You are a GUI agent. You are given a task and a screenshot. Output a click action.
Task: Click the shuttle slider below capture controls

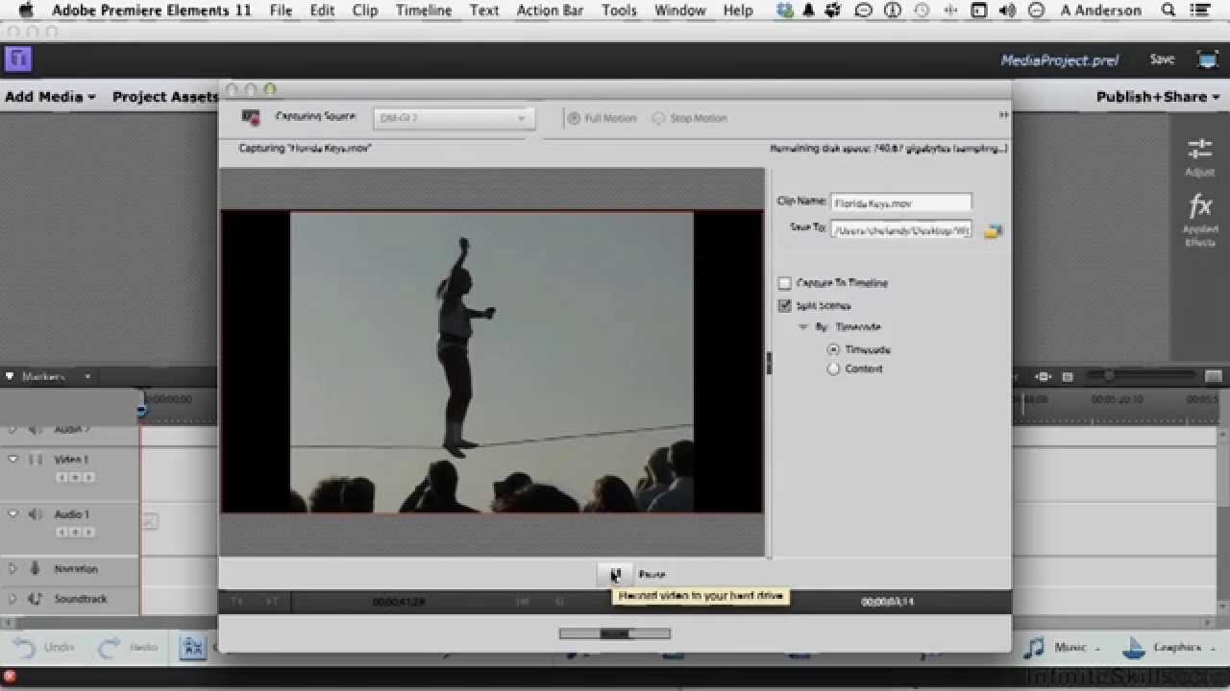tap(615, 633)
